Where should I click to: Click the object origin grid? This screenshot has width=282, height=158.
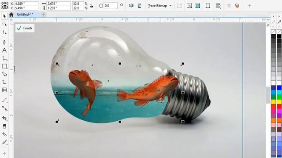(x=5, y=6)
